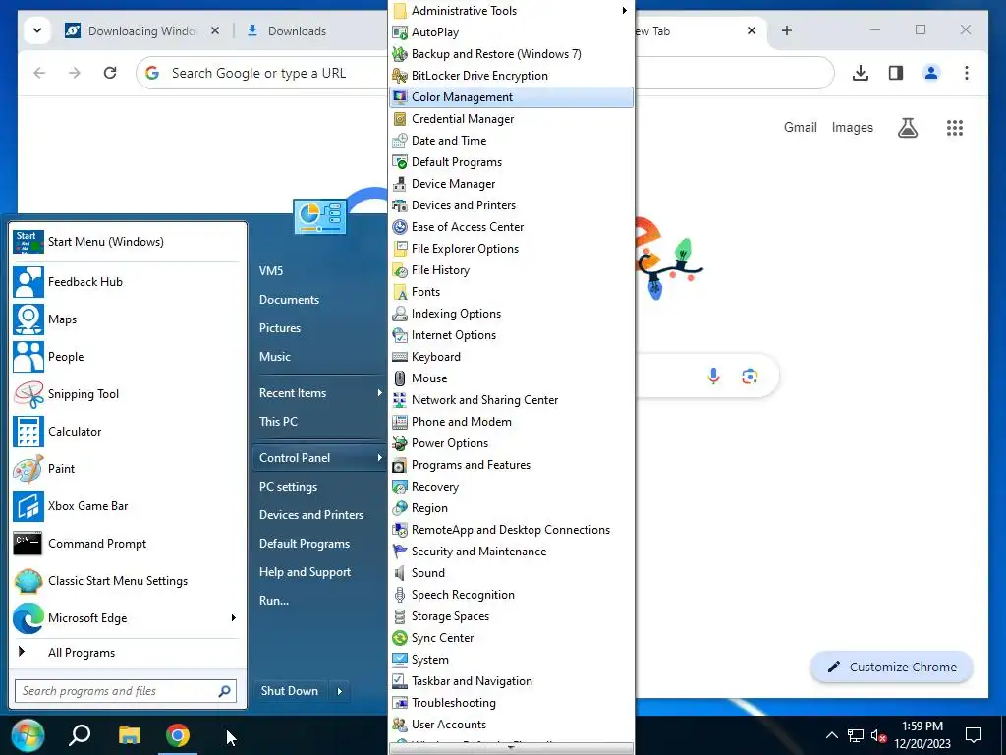Open Chrome tab search dropdown
The width and height of the screenshot is (1006, 755).
click(37, 30)
